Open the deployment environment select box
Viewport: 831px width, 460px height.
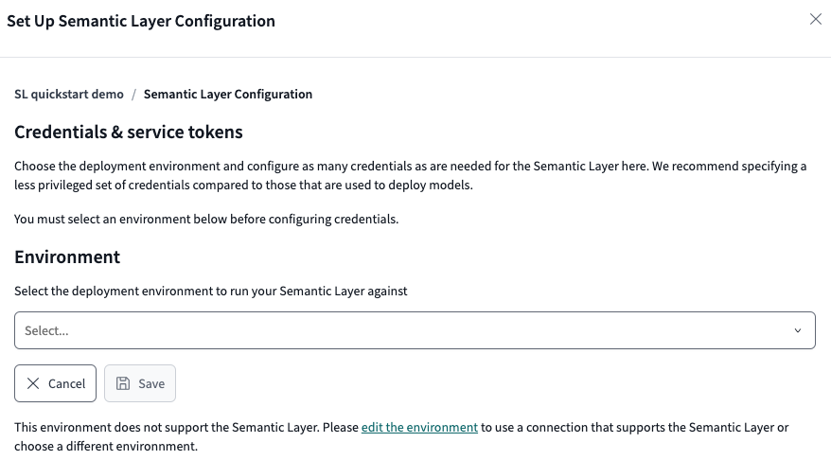[x=415, y=331]
